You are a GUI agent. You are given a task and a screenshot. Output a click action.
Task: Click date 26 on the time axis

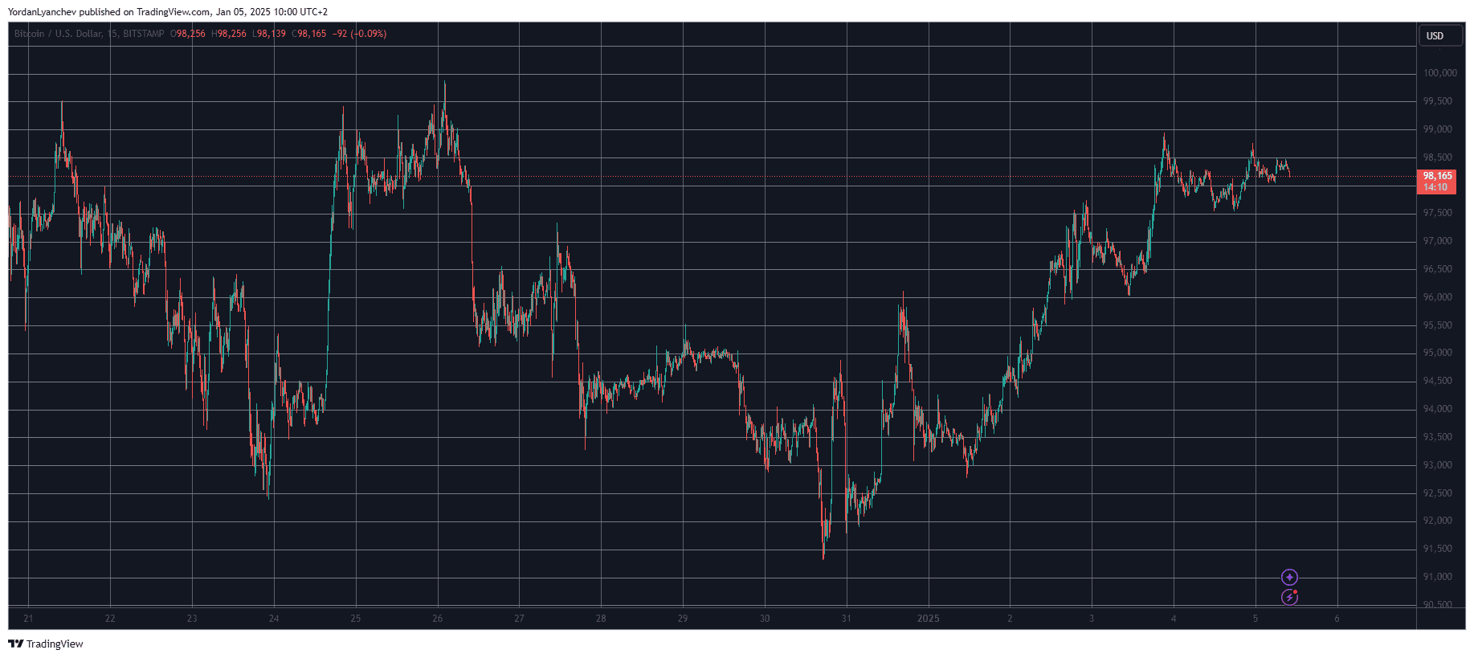point(438,619)
